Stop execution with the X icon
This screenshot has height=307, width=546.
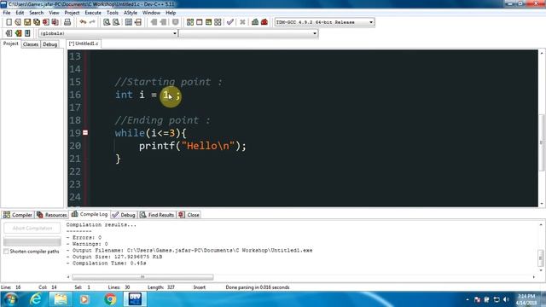(x=242, y=22)
